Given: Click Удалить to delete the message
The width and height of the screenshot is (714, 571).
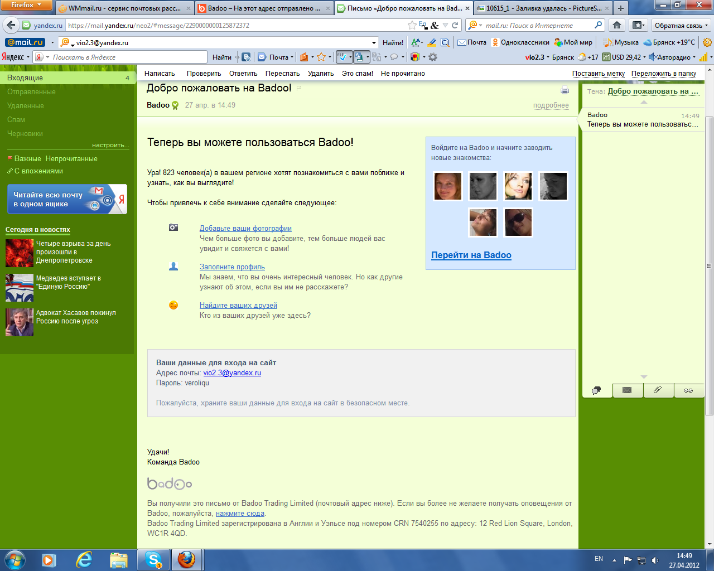Looking at the screenshot, I should coord(321,73).
